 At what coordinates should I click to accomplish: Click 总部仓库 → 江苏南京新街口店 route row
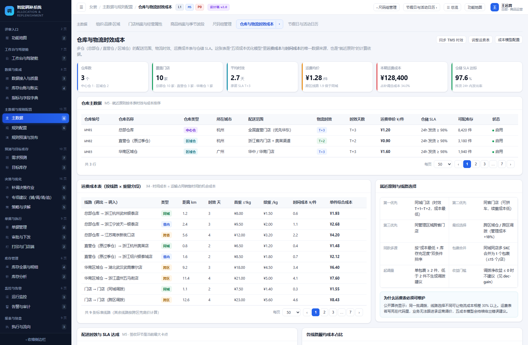224,235
